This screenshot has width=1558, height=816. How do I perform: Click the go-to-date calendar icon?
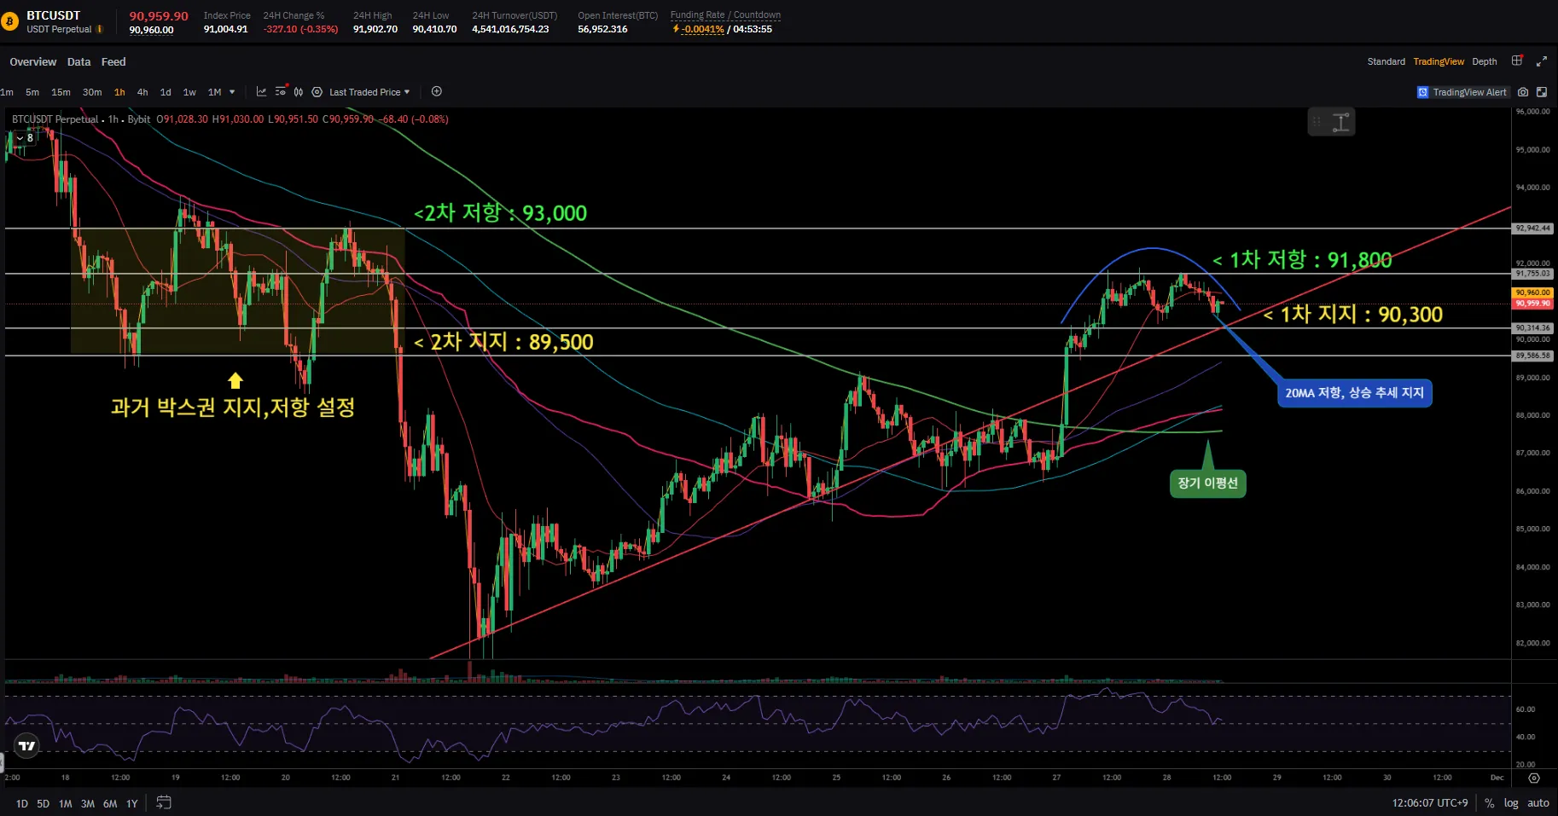[x=164, y=802]
